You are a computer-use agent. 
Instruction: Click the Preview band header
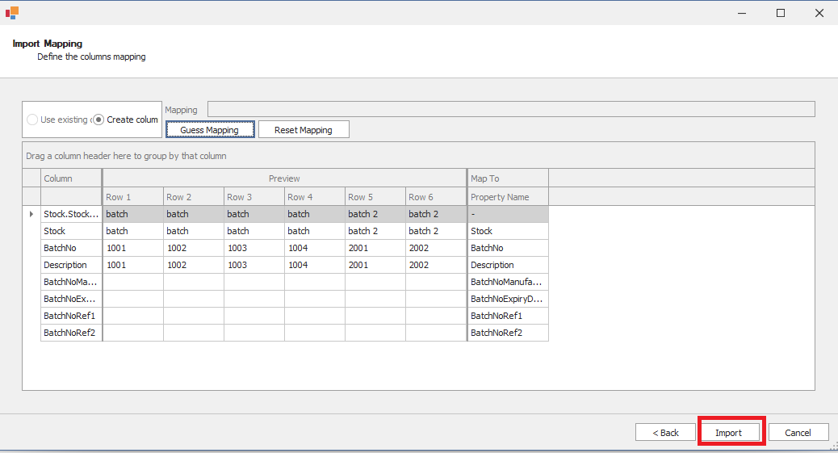(x=284, y=178)
